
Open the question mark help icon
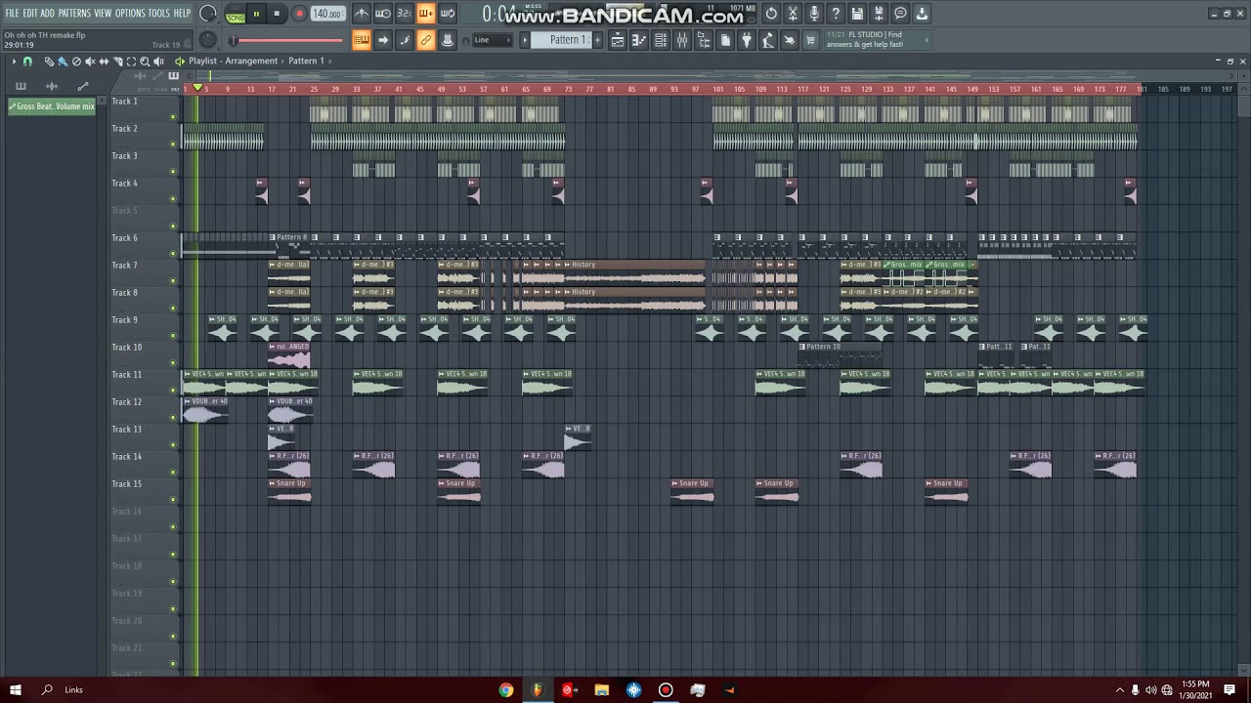tap(836, 14)
